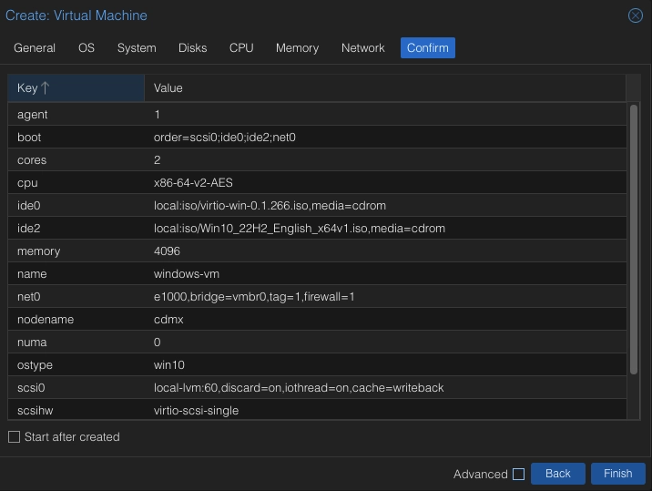Click the memory value '4096'
This screenshot has width=652, height=491.
coord(167,251)
